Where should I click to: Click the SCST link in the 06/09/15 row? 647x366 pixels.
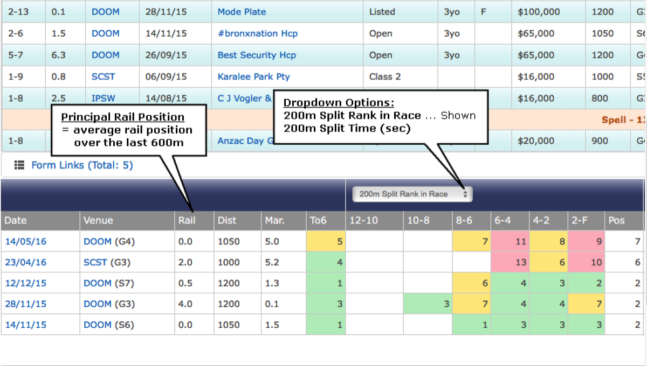coord(103,76)
